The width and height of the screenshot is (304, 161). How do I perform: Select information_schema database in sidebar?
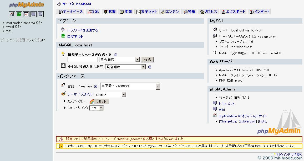point(21,23)
